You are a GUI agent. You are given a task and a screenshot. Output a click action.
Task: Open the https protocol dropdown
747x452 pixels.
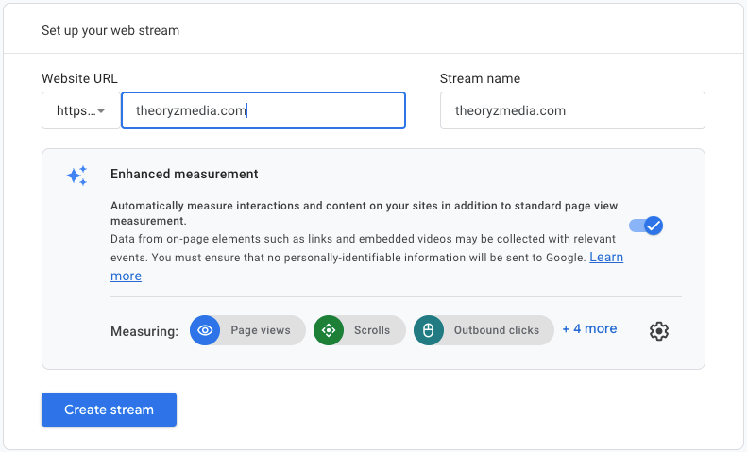pyautogui.click(x=81, y=110)
